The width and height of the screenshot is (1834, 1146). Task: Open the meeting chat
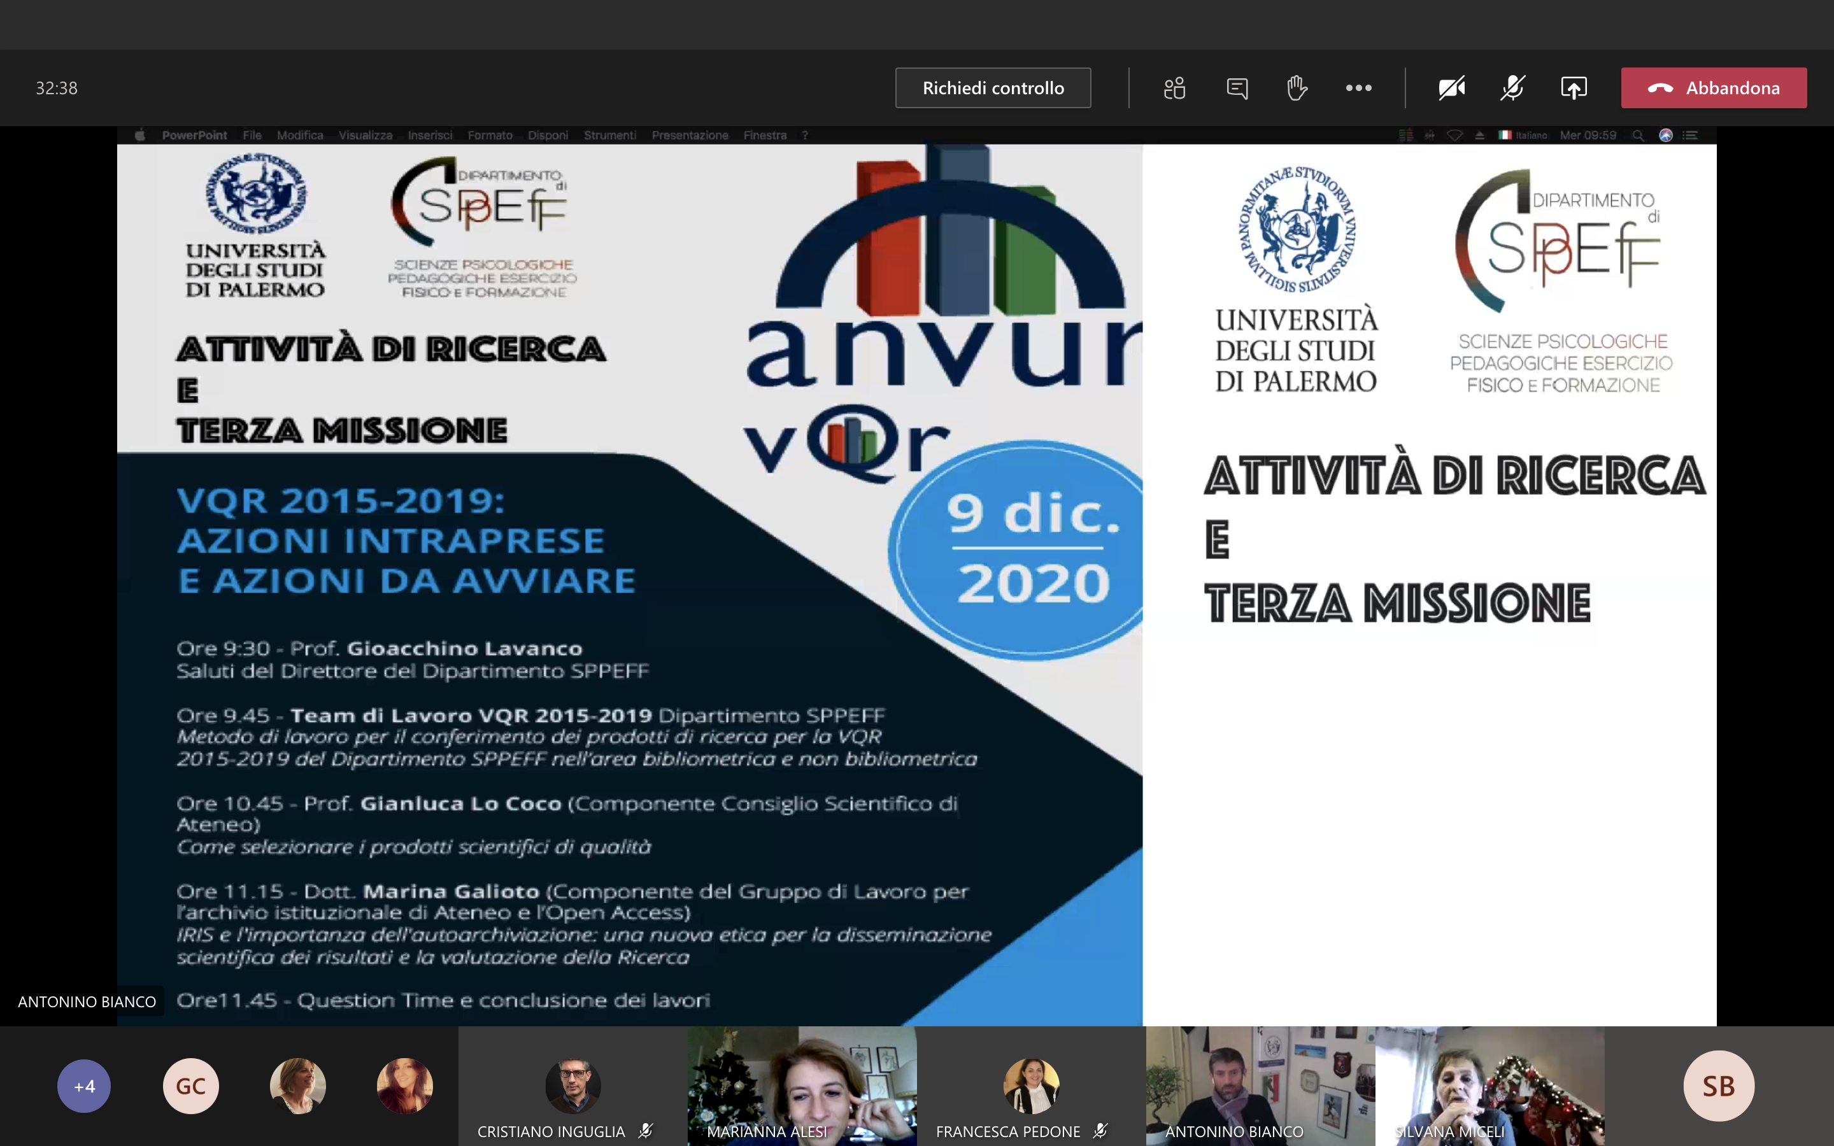[x=1237, y=88]
